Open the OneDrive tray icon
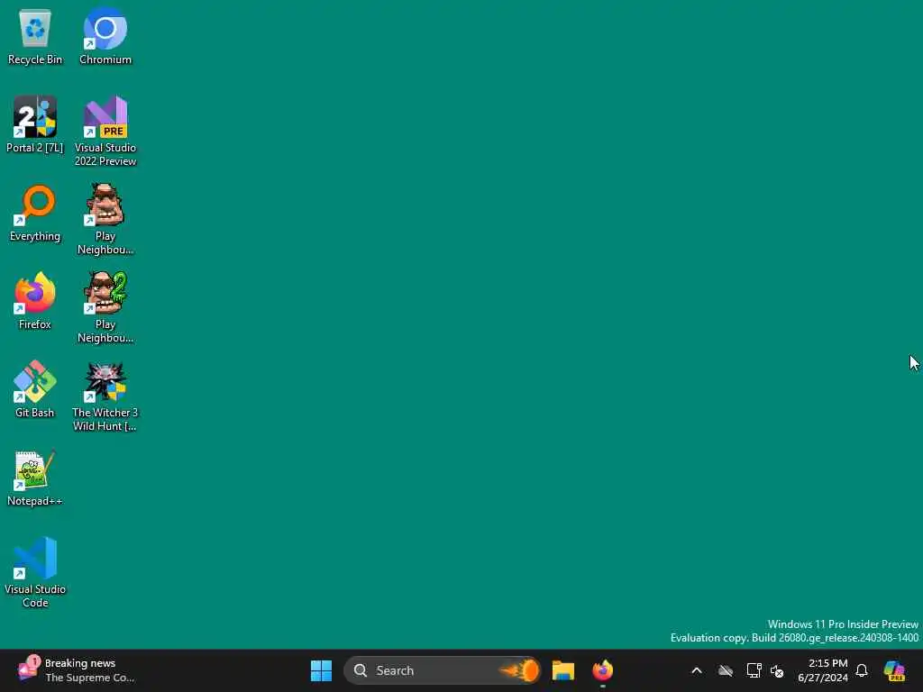Image resolution: width=923 pixels, height=692 pixels. (726, 670)
